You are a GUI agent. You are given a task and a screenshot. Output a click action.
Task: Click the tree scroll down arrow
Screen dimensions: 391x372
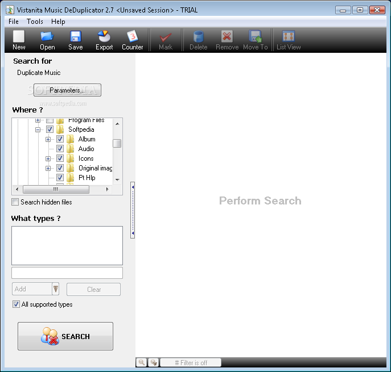(x=117, y=179)
